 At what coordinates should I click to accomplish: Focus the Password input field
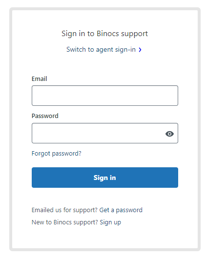tap(105, 133)
